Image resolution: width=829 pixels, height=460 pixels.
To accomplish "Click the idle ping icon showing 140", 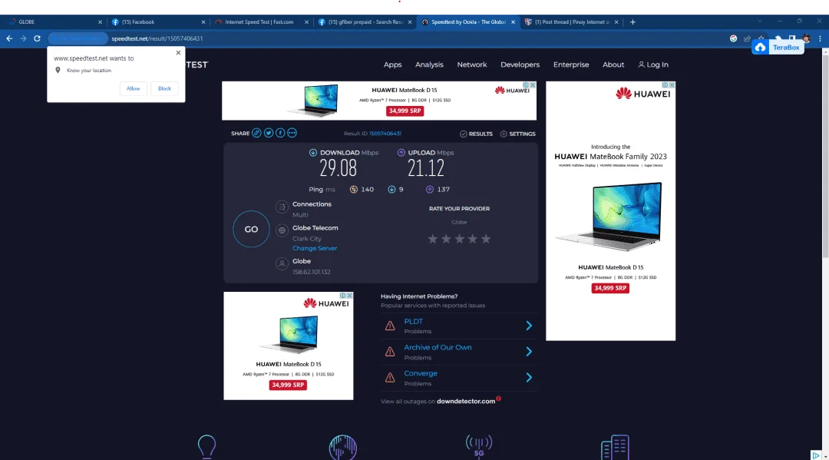I will point(354,189).
